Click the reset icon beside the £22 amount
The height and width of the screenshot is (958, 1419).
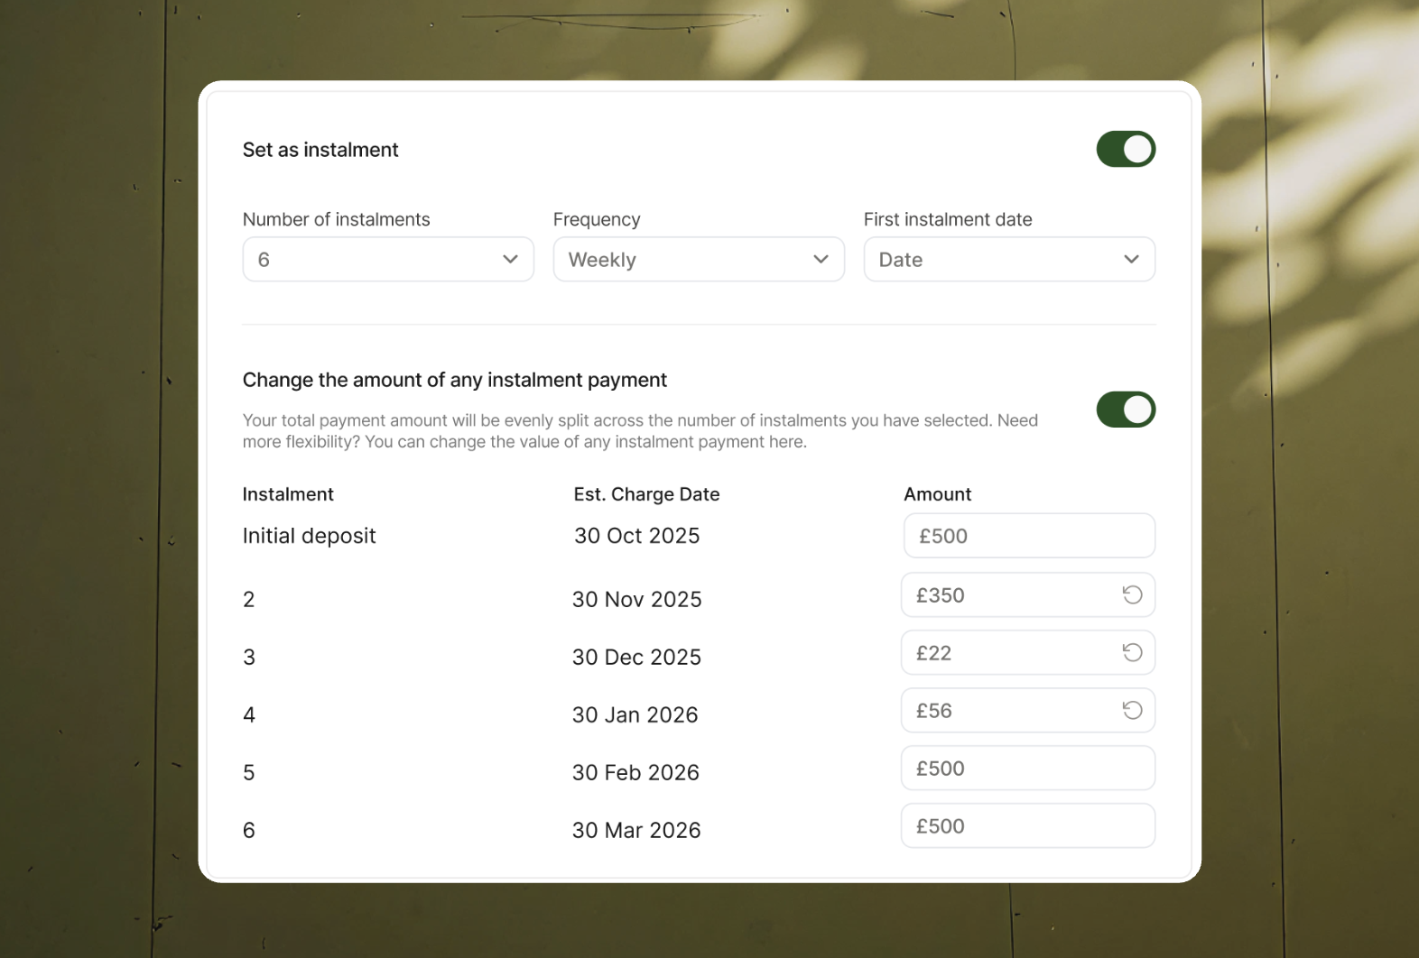point(1132,652)
